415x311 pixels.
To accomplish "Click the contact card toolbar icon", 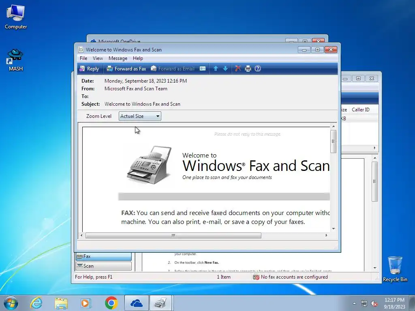I will pyautogui.click(x=203, y=69).
